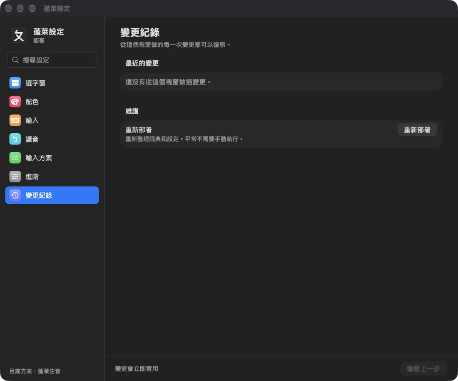Viewport: 458px width, 381px height.
Task: Select the 輸入 keyboard icon
Action: (x=15, y=120)
